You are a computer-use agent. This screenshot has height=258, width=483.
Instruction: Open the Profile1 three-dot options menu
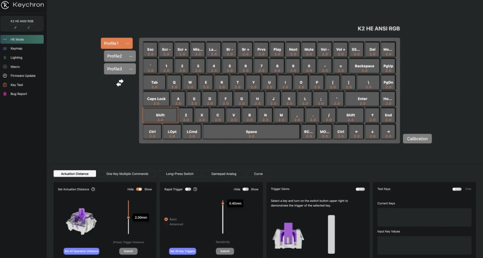pos(128,44)
